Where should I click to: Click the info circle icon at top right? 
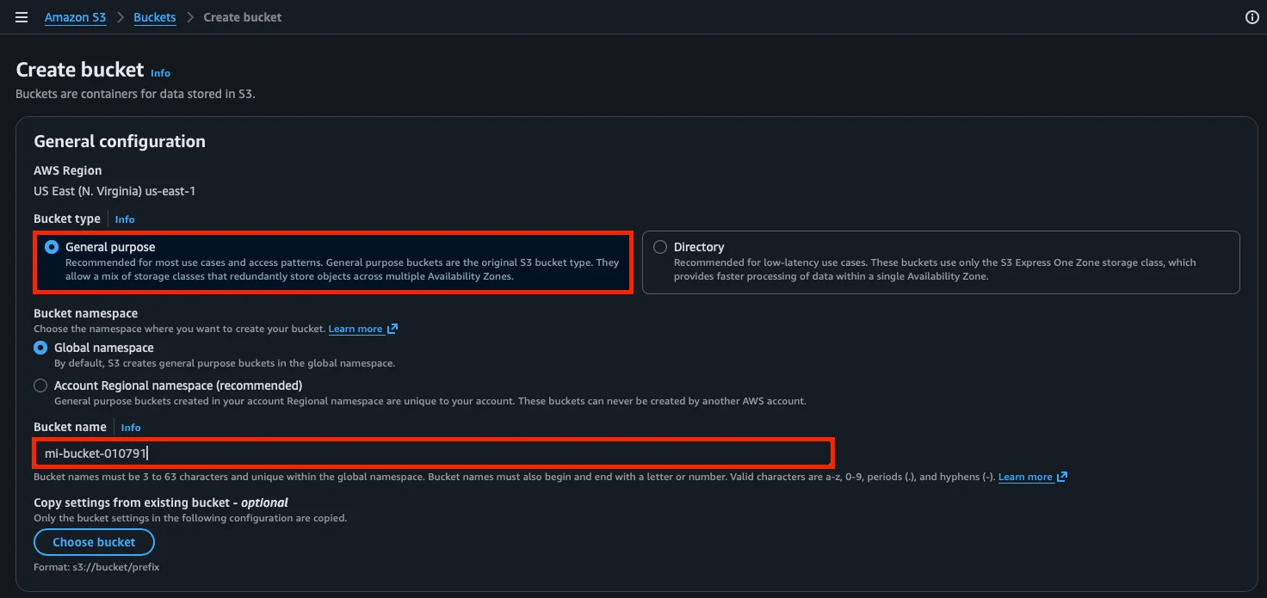[1252, 17]
